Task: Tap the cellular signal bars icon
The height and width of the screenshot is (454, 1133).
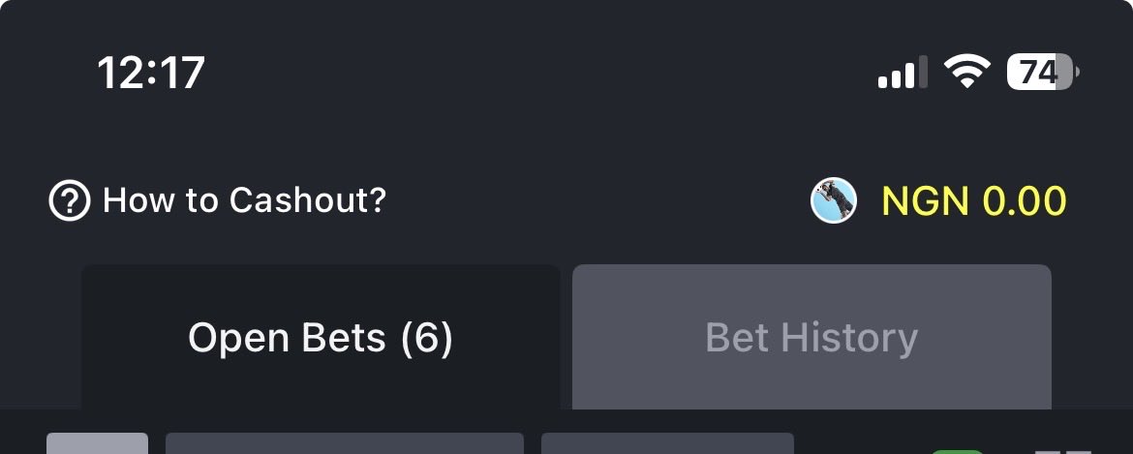Action: click(x=903, y=73)
